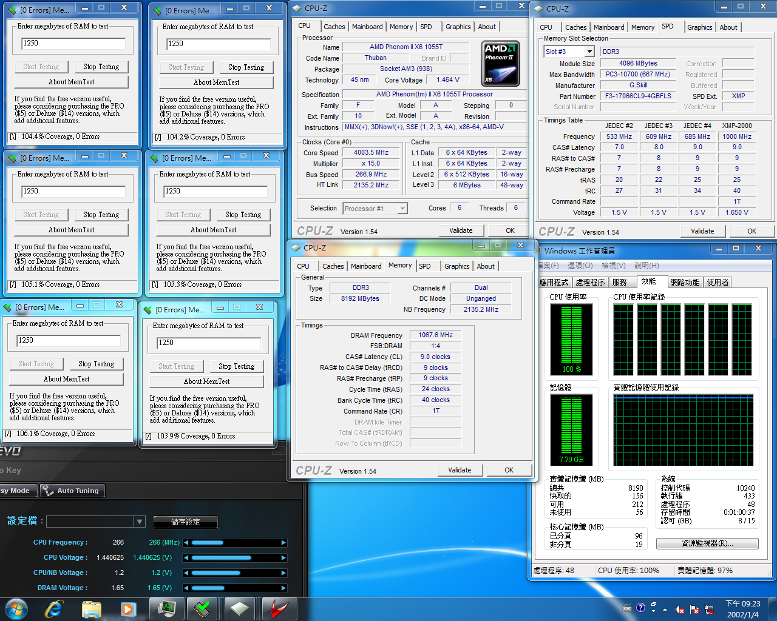
Task: Increase CPU Voltage with right arrow
Action: tap(283, 558)
